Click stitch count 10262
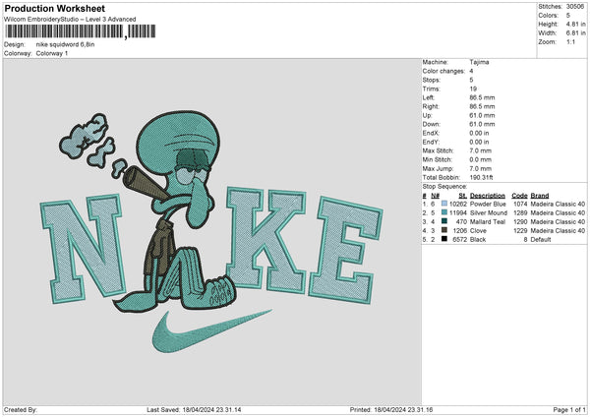Viewport: 590px width, 417px height. pos(458,204)
